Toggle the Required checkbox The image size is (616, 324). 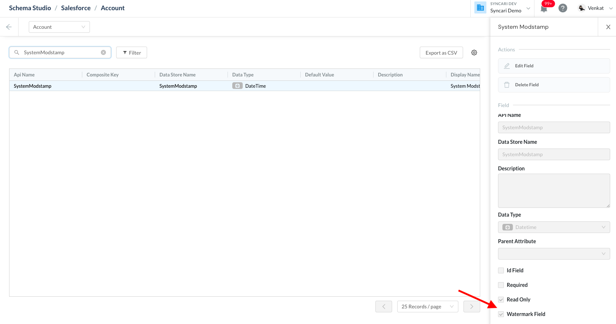(x=501, y=285)
